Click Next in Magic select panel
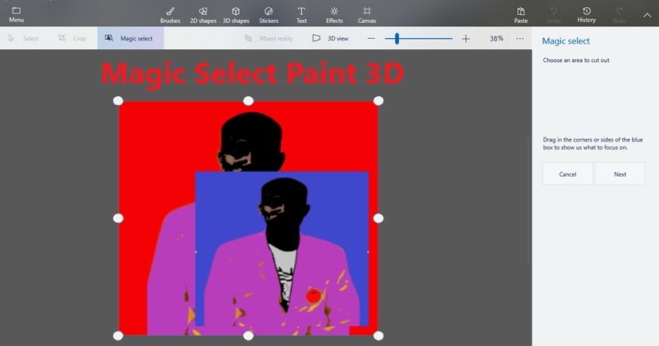Screen dimensions: 659x346 click(620, 173)
